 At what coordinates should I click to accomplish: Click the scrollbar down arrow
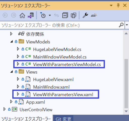(126, 111)
